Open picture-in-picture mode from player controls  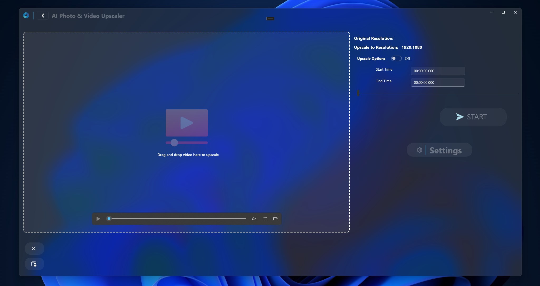(x=275, y=219)
